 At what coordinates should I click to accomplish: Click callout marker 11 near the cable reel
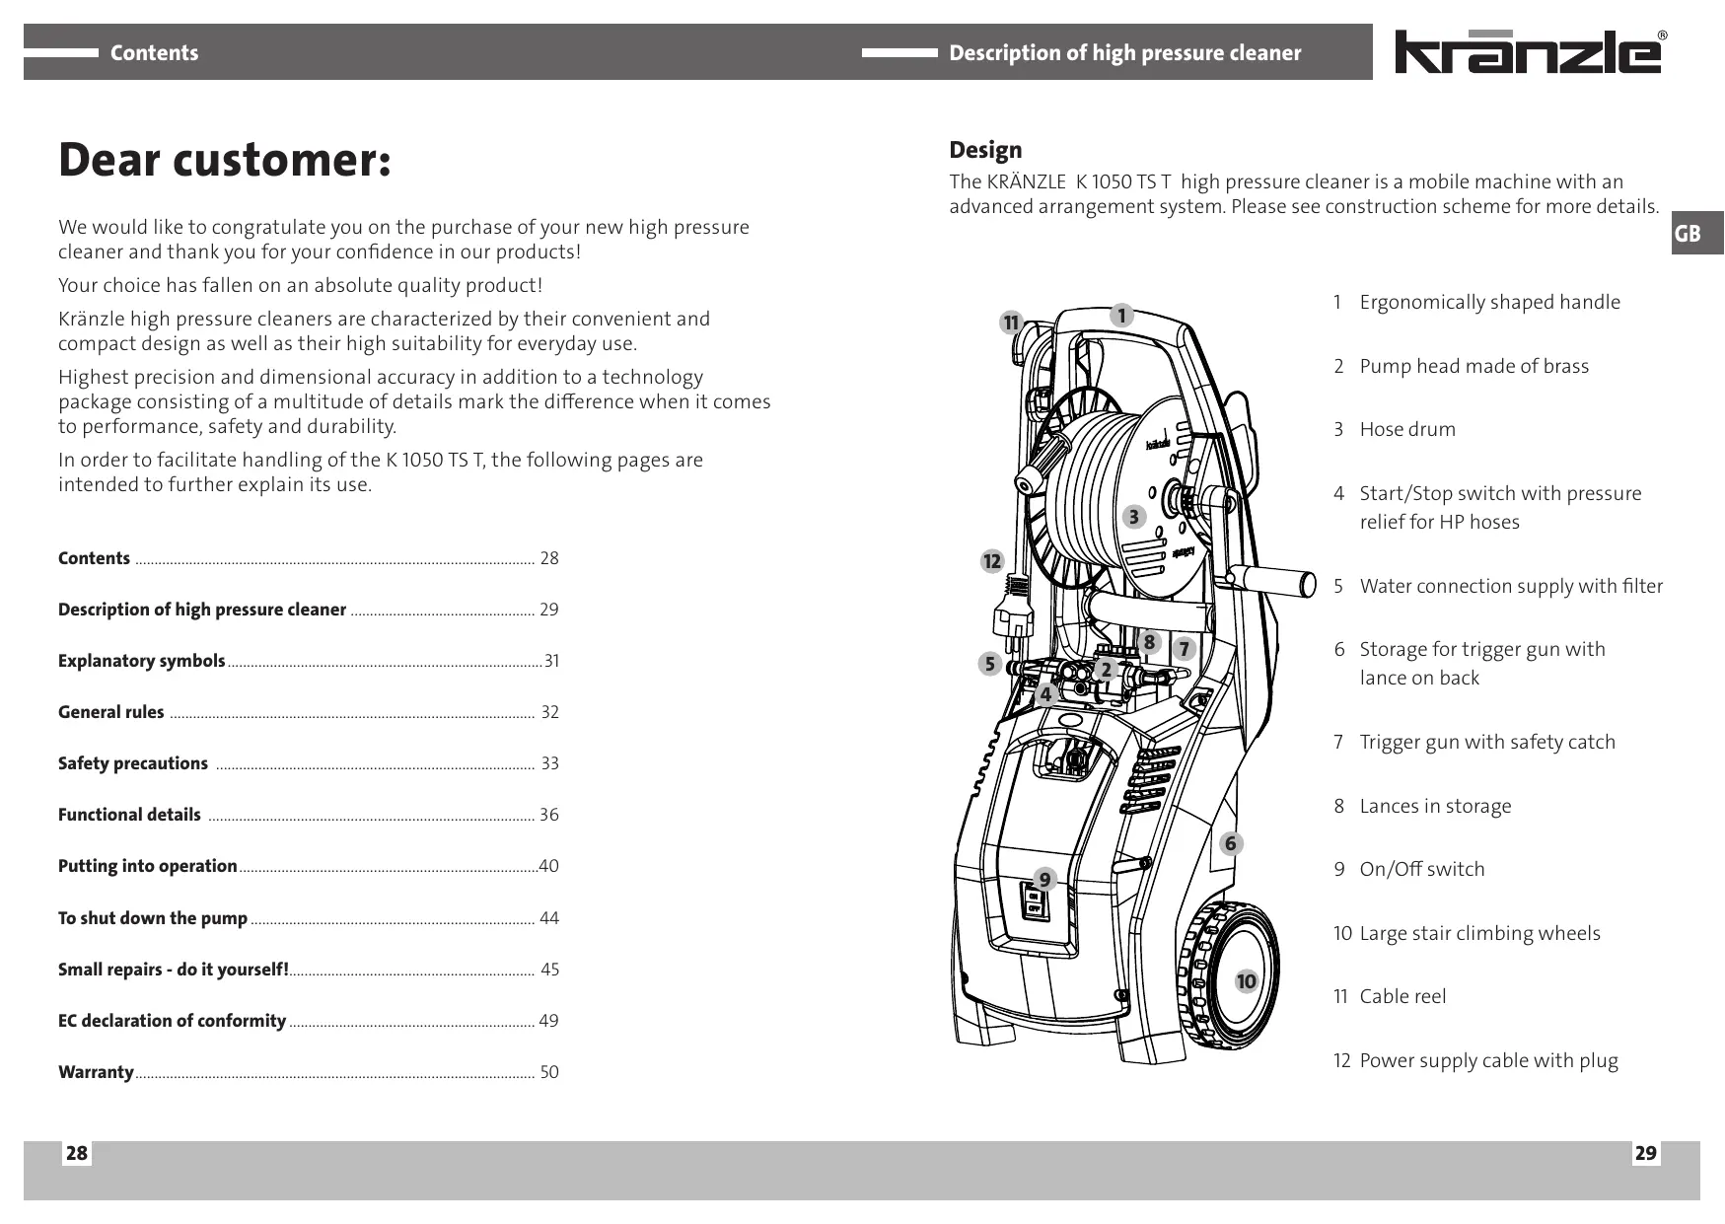(x=1011, y=323)
